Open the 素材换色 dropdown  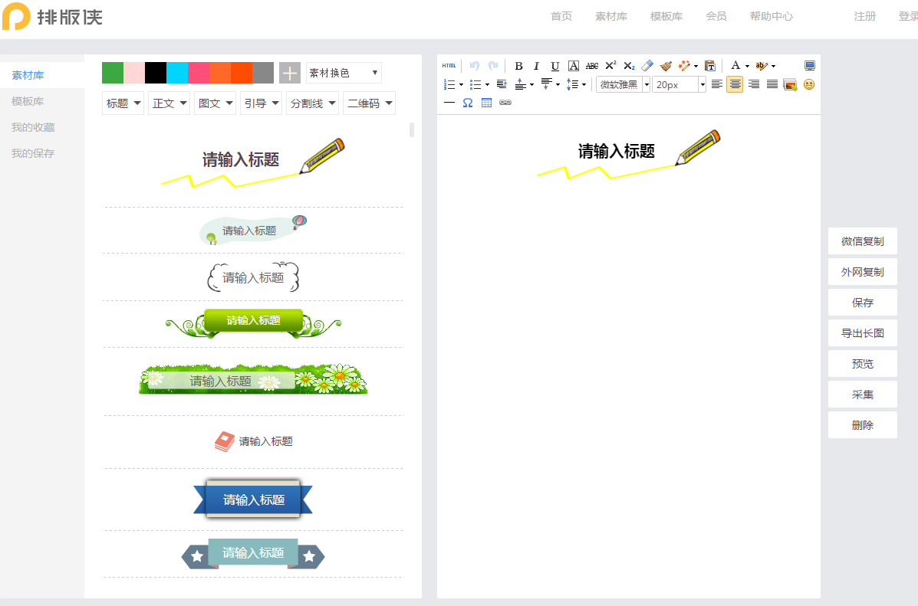coord(344,73)
